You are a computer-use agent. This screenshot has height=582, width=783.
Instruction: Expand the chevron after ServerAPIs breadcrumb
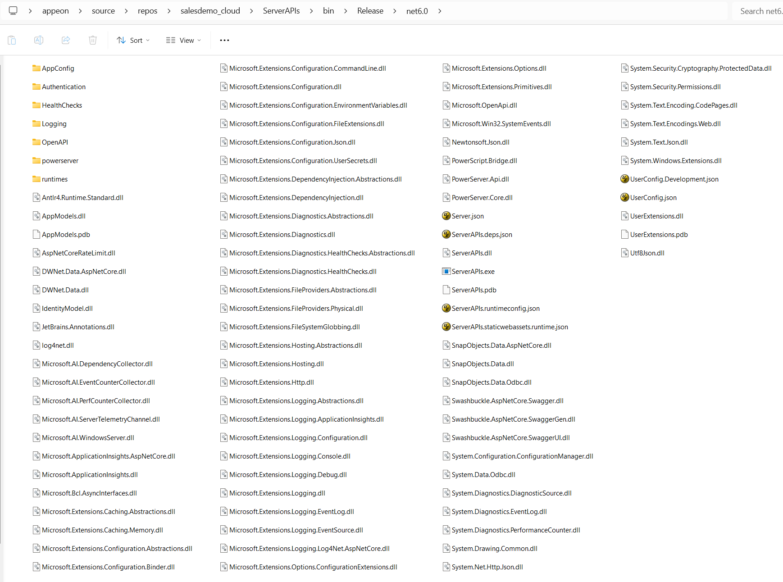point(311,11)
